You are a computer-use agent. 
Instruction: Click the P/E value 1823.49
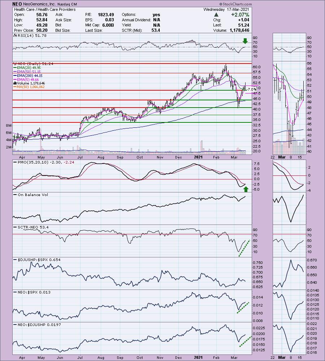(106, 15)
